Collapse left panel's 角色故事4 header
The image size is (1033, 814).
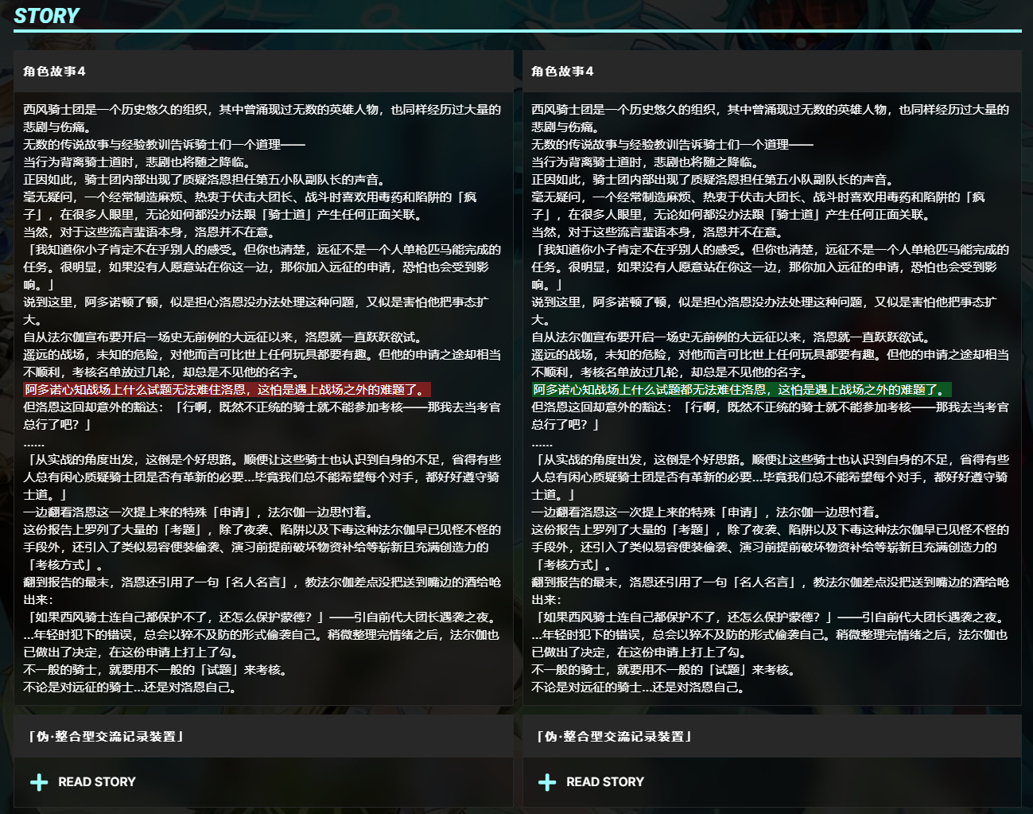tap(263, 72)
